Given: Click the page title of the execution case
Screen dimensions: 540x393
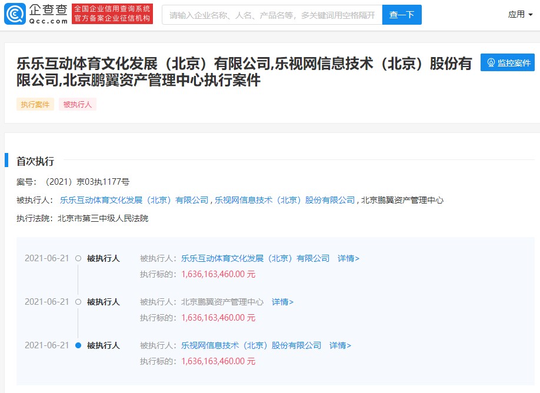Looking at the screenshot, I should click(x=244, y=72).
